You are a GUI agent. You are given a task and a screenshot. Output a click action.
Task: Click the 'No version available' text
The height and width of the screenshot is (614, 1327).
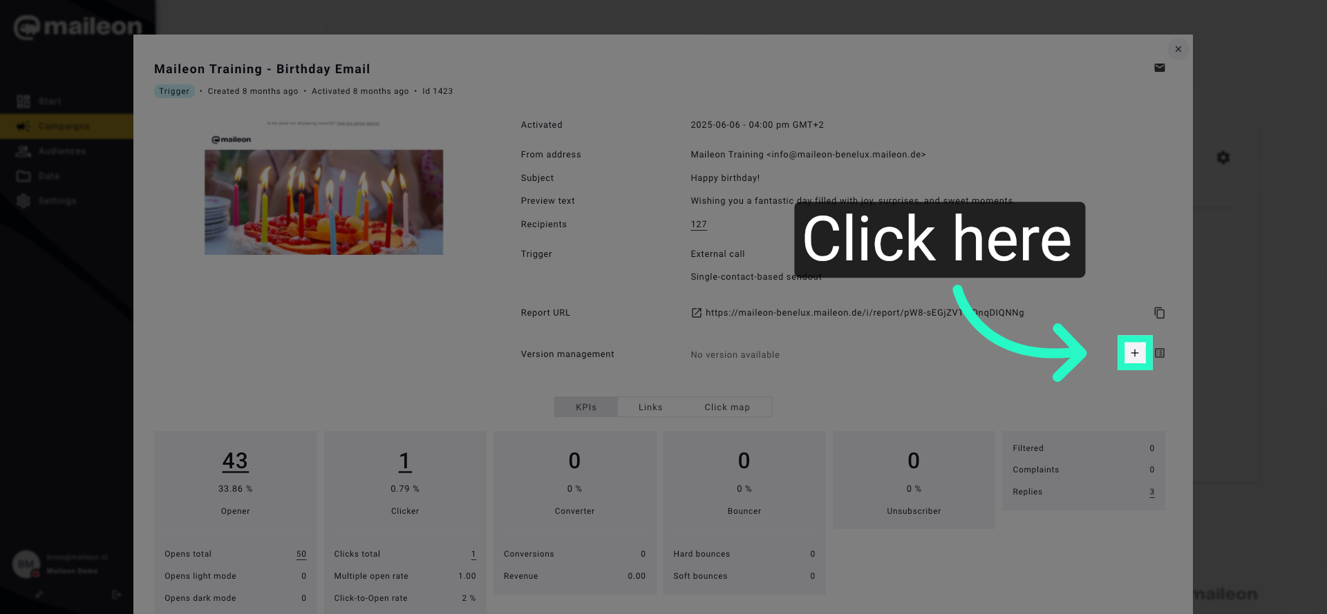pyautogui.click(x=735, y=355)
